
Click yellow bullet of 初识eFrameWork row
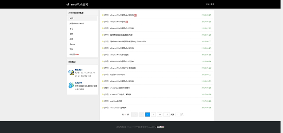point(103,74)
